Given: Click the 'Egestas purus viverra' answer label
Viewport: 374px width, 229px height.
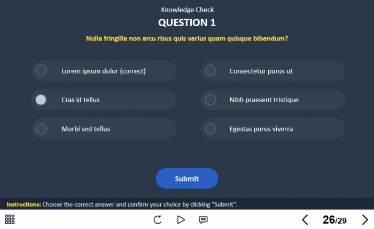Looking at the screenshot, I should pos(261,129).
